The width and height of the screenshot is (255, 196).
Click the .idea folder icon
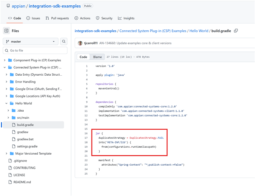pyautogui.click(x=13, y=110)
